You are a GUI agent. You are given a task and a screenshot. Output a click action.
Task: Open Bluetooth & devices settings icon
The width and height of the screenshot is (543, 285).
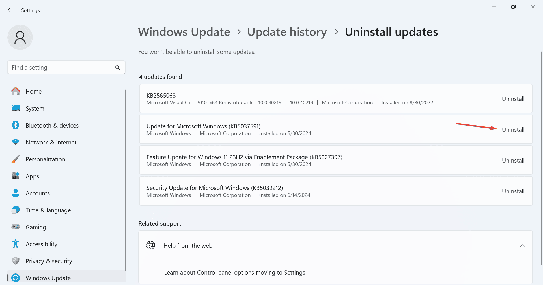tap(16, 125)
